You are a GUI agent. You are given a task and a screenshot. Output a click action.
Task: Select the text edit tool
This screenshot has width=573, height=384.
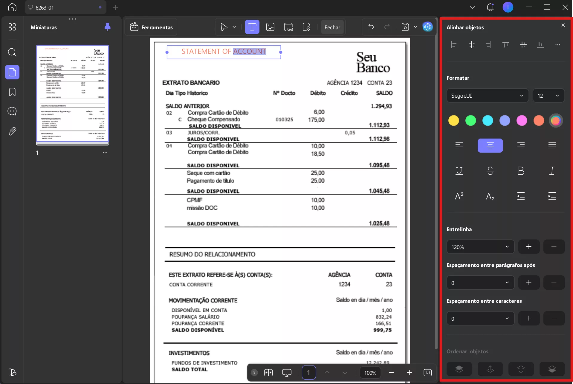click(x=252, y=27)
